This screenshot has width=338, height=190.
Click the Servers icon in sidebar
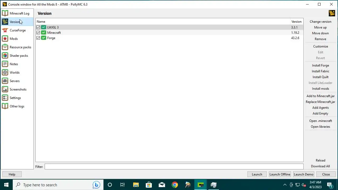tap(5, 81)
